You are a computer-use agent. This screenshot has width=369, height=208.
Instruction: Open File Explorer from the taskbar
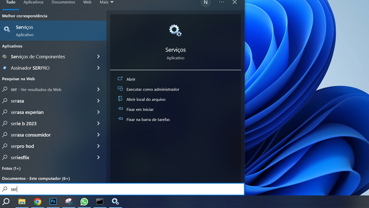(22, 202)
